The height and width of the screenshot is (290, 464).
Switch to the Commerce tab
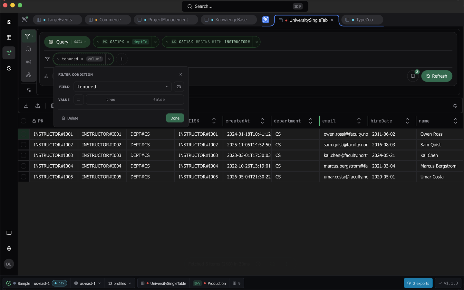[x=108, y=20]
